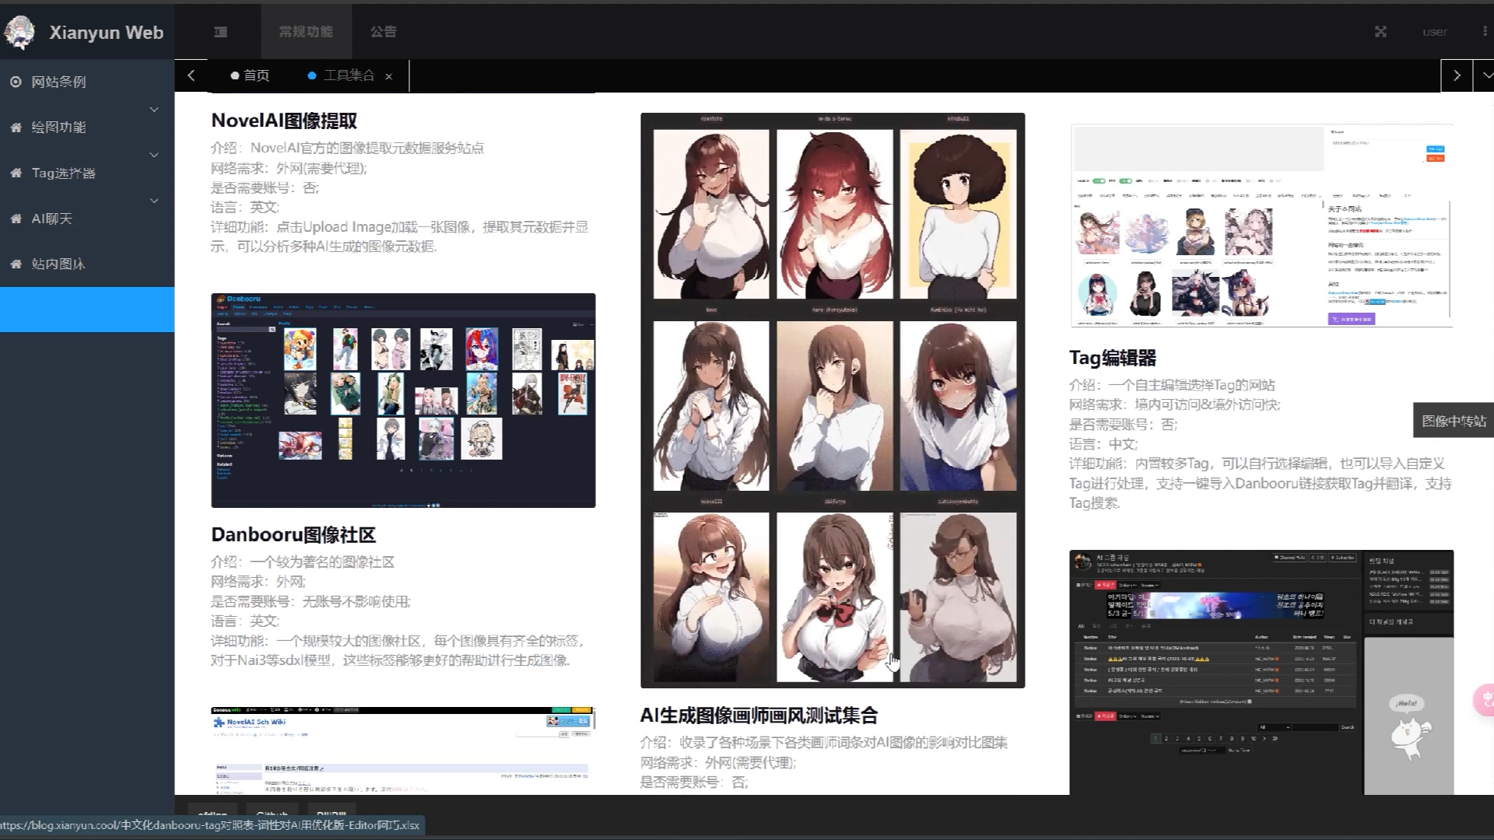Click the Danbooru图像社区 heading
This screenshot has height=840, width=1494.
coord(293,535)
